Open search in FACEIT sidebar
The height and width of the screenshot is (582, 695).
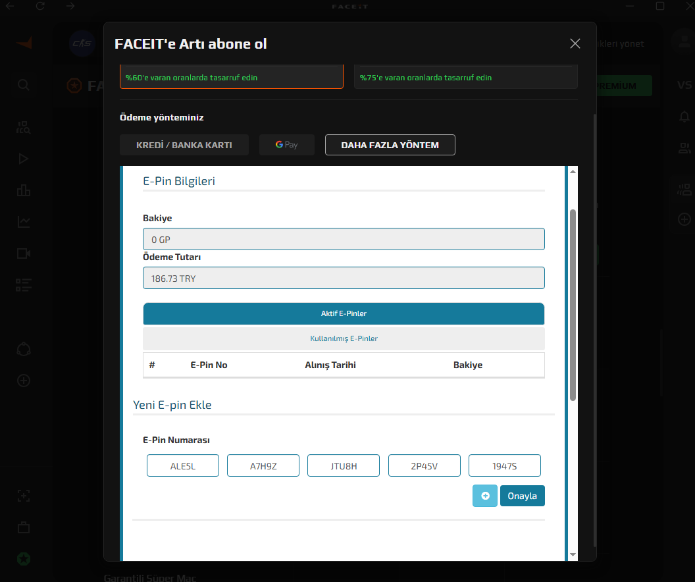point(24,85)
